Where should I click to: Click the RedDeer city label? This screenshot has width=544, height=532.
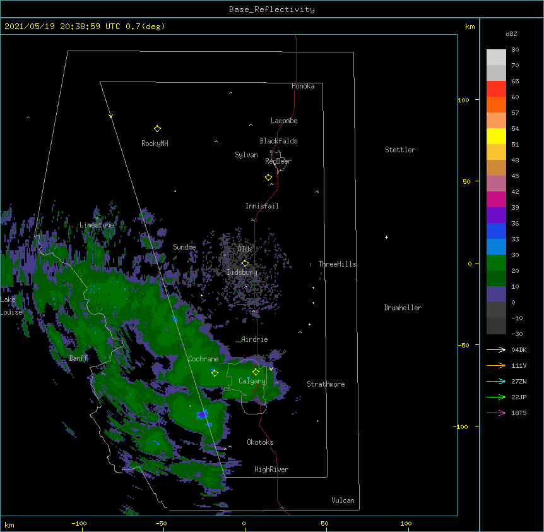278,161
